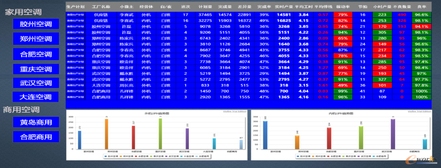The height and width of the screenshot is (168, 441).
Task: Click the 内机UPH趋势图 chart title
Action: [x=341, y=113]
